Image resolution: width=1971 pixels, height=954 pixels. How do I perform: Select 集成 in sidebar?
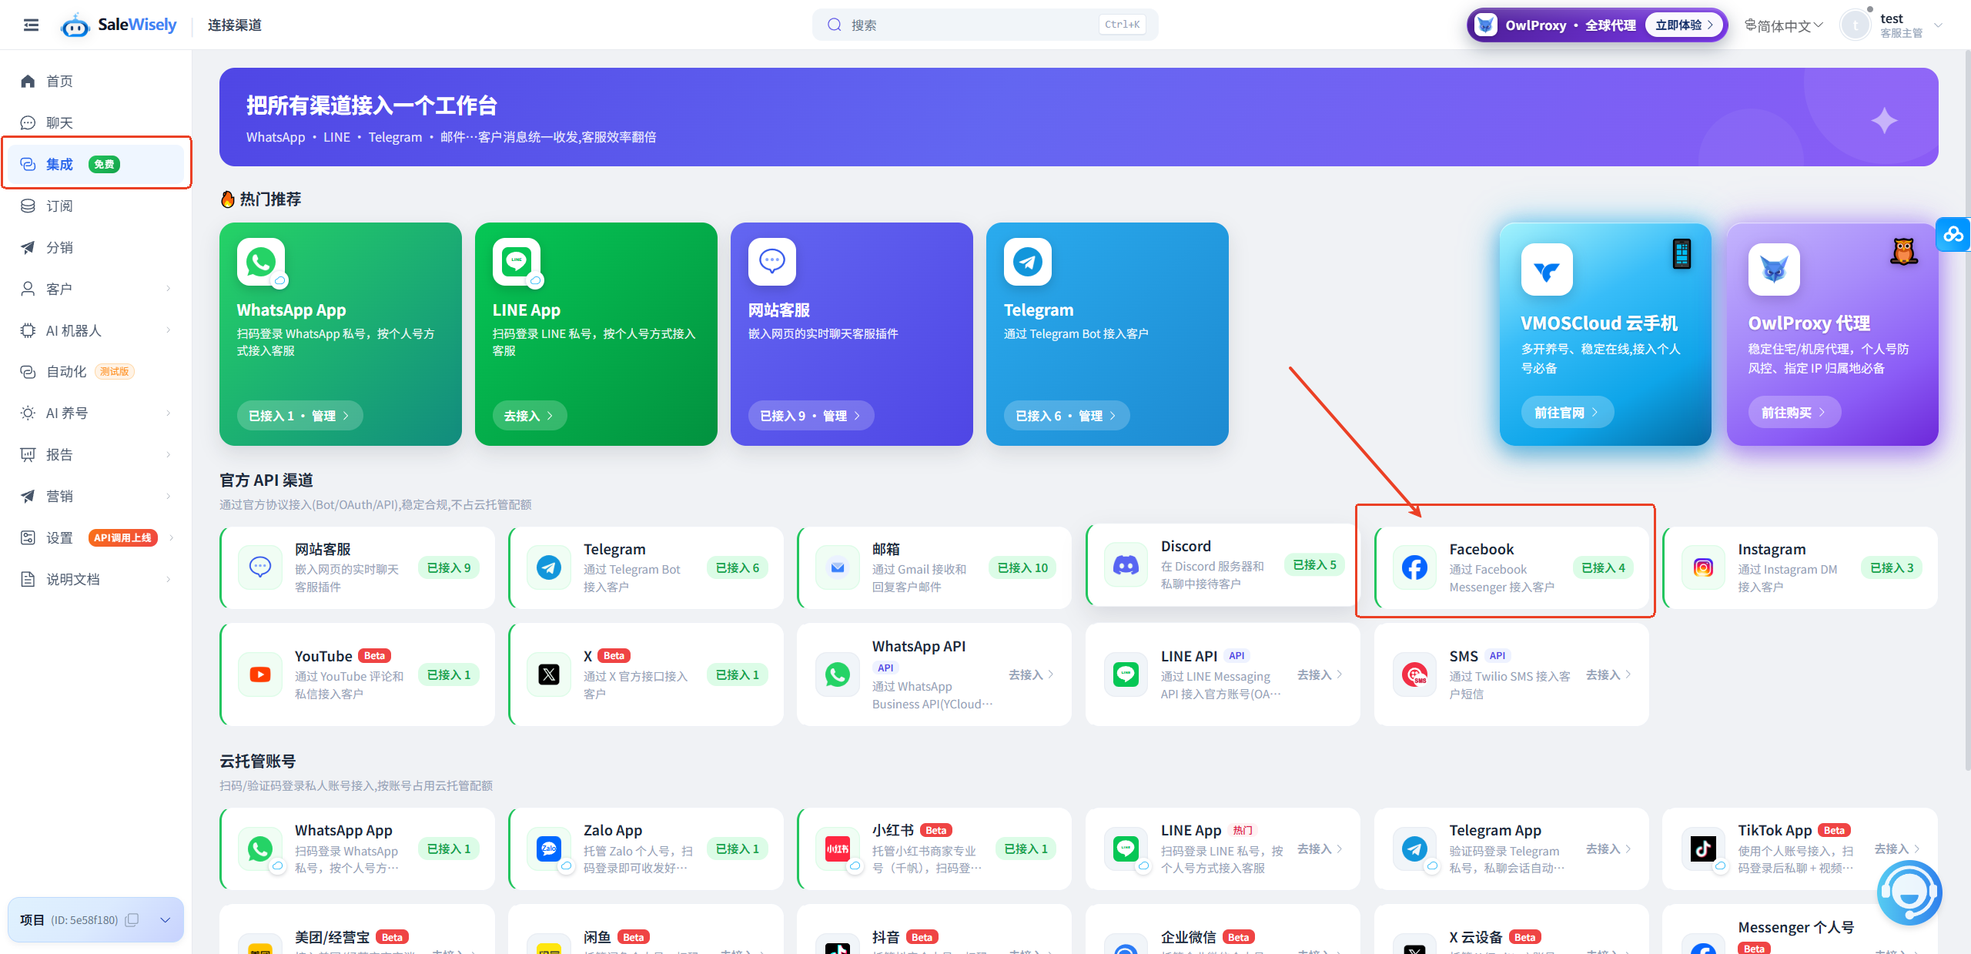[95, 164]
